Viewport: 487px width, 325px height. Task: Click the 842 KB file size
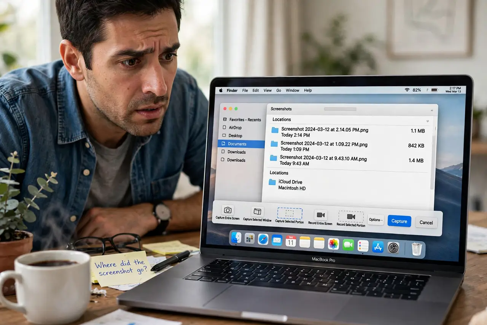click(416, 146)
